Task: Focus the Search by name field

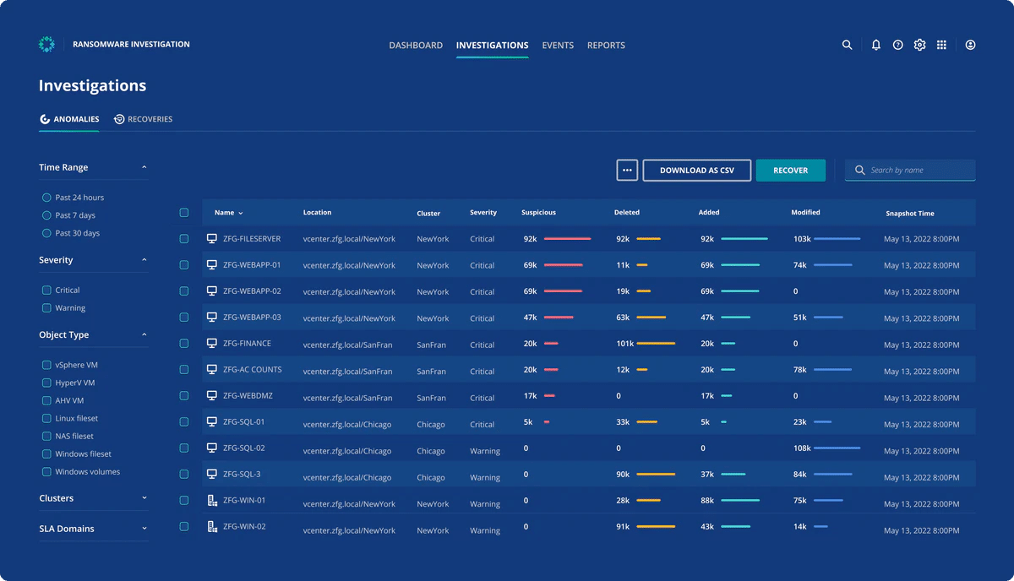Action: (910, 171)
